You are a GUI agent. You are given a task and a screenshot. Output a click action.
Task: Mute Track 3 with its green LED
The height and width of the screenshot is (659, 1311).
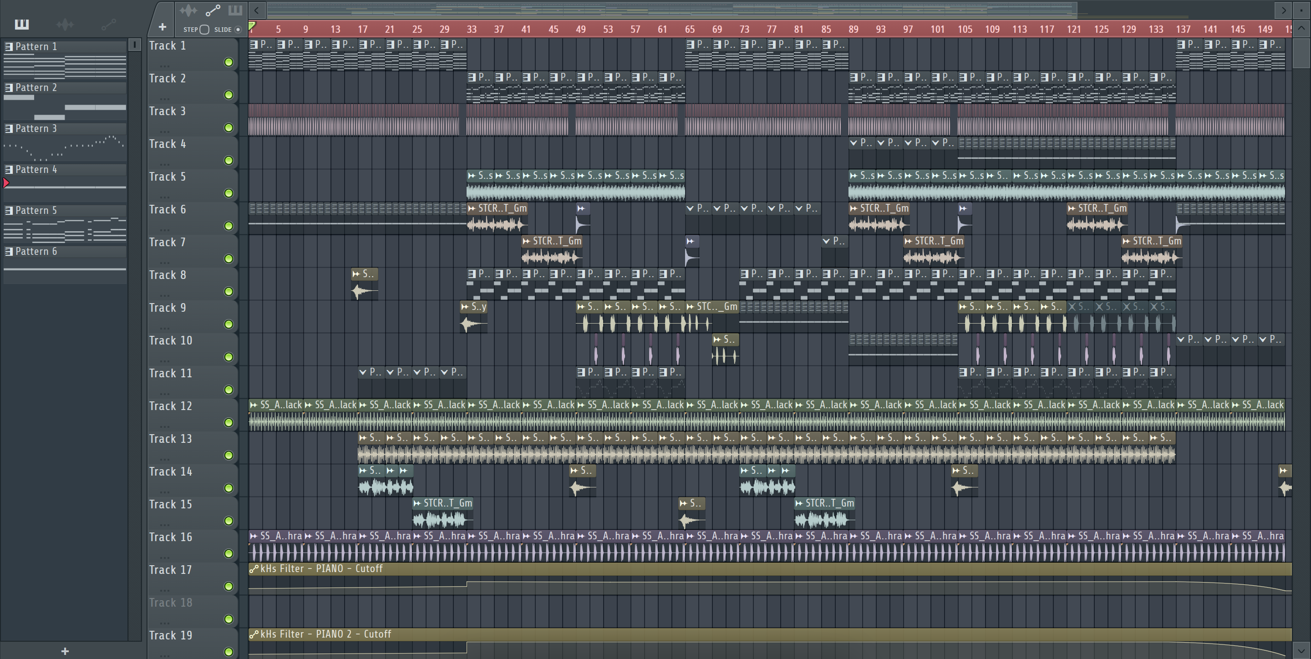pos(229,128)
